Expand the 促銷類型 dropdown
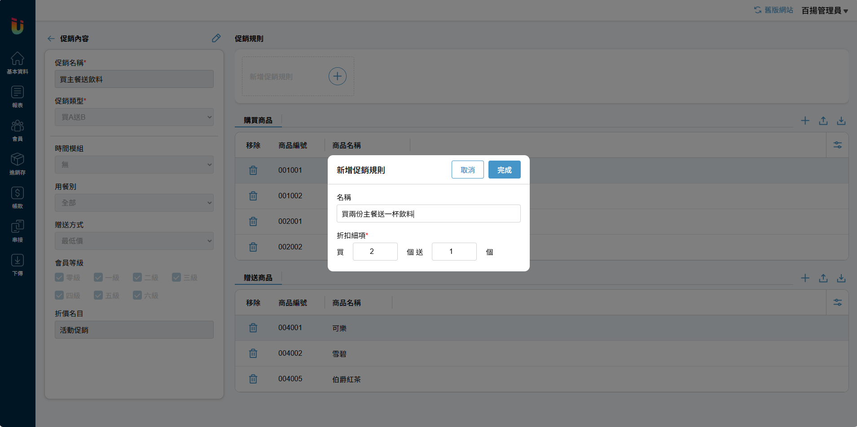This screenshot has height=427, width=857. click(x=134, y=117)
